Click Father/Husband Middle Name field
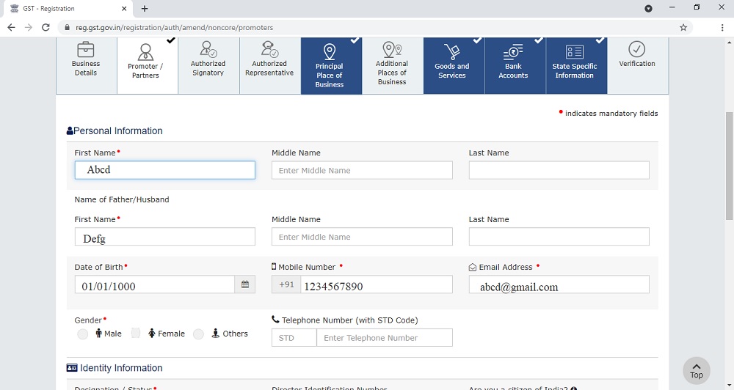 click(362, 237)
